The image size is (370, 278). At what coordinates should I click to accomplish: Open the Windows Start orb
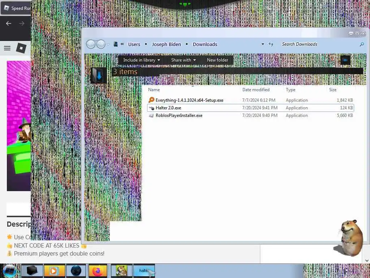point(9,271)
